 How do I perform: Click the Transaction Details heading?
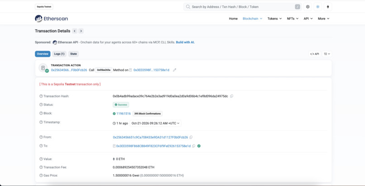click(x=53, y=31)
